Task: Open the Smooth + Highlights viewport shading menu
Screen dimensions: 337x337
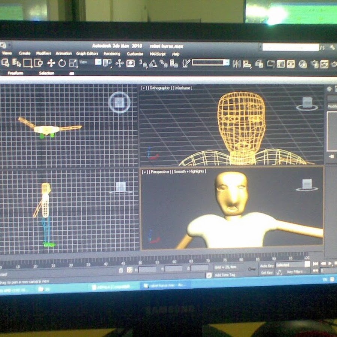Action: (x=189, y=171)
